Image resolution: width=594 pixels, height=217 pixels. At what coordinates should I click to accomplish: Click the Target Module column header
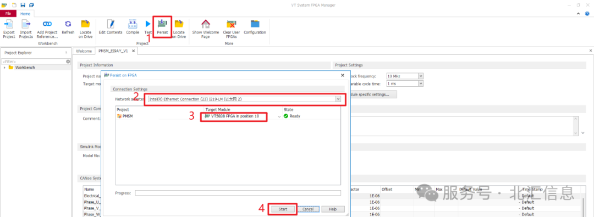tap(218, 109)
